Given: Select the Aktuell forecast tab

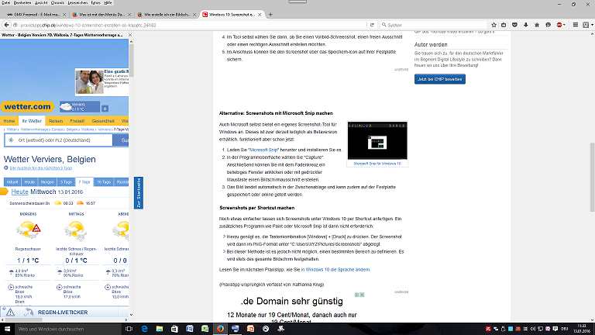Looking at the screenshot, I should pyautogui.click(x=12, y=182).
